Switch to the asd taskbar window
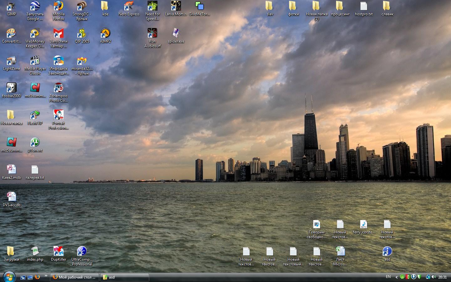This screenshot has width=451, height=282. pos(125,277)
